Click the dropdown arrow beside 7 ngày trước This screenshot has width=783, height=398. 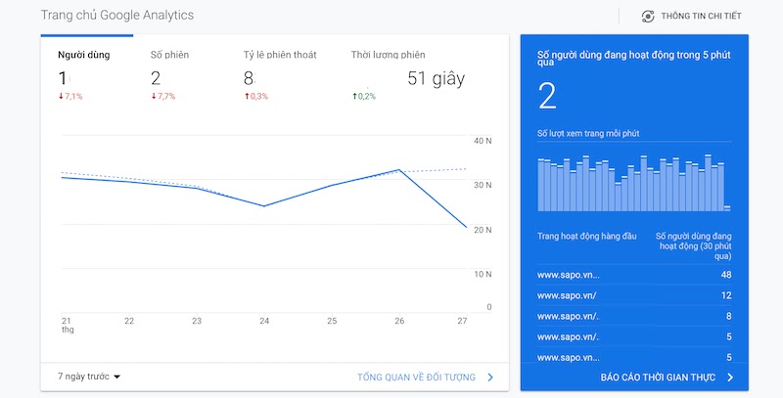pos(116,377)
